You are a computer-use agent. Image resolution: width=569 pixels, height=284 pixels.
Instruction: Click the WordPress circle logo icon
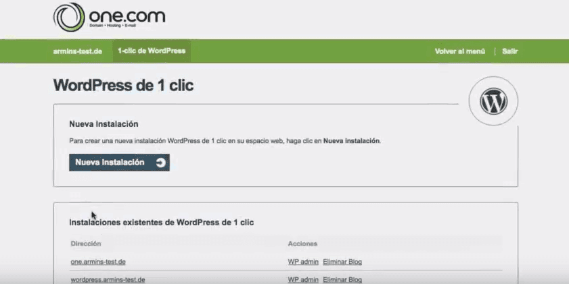pyautogui.click(x=493, y=101)
